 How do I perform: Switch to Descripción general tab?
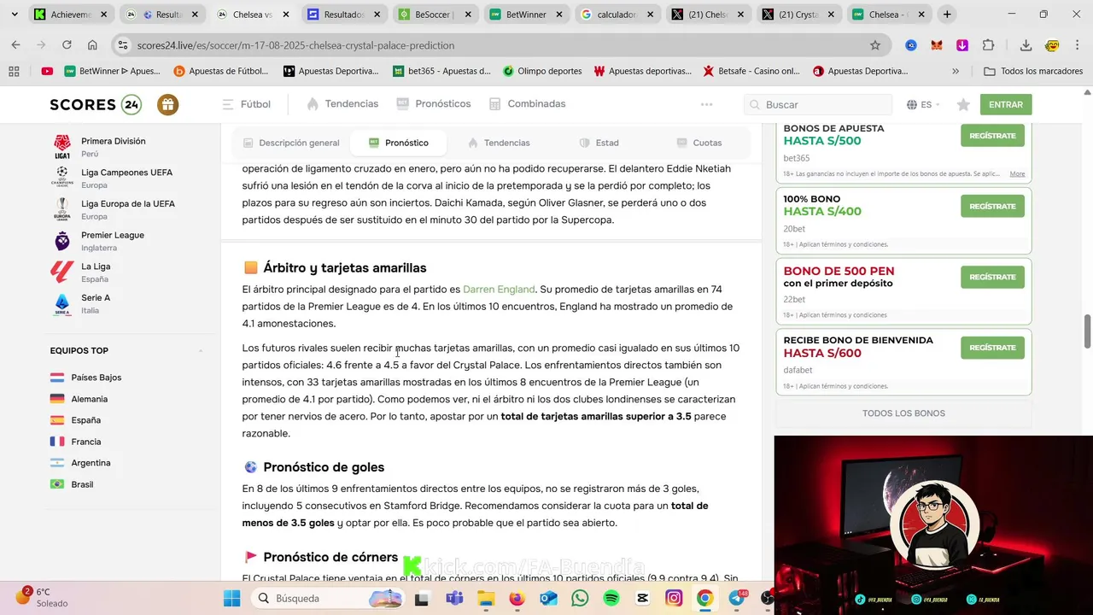(x=291, y=143)
